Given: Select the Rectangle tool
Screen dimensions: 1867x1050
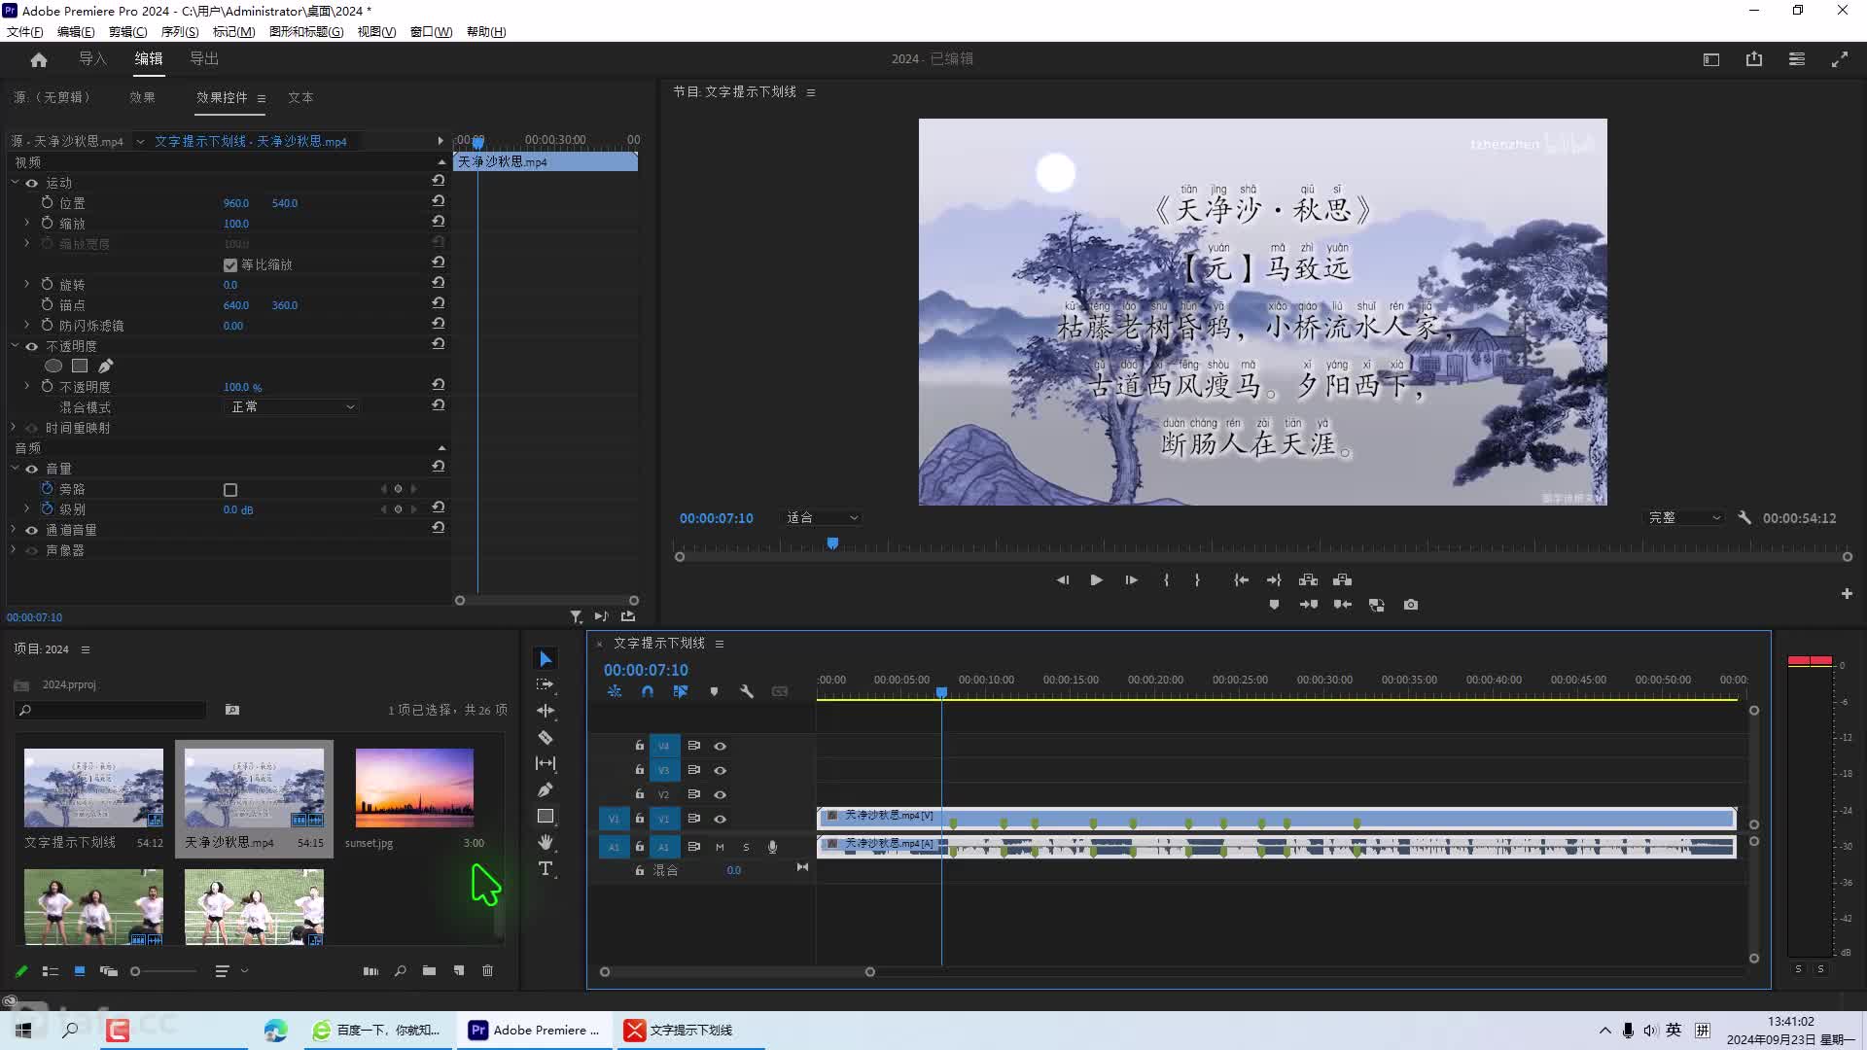Looking at the screenshot, I should point(546,816).
